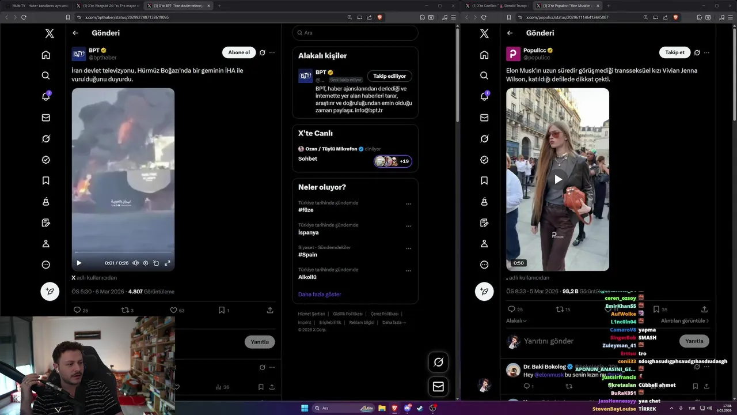The width and height of the screenshot is (737, 415).
Task: Open Notifications bell in right window sidebar
Action: (484, 96)
